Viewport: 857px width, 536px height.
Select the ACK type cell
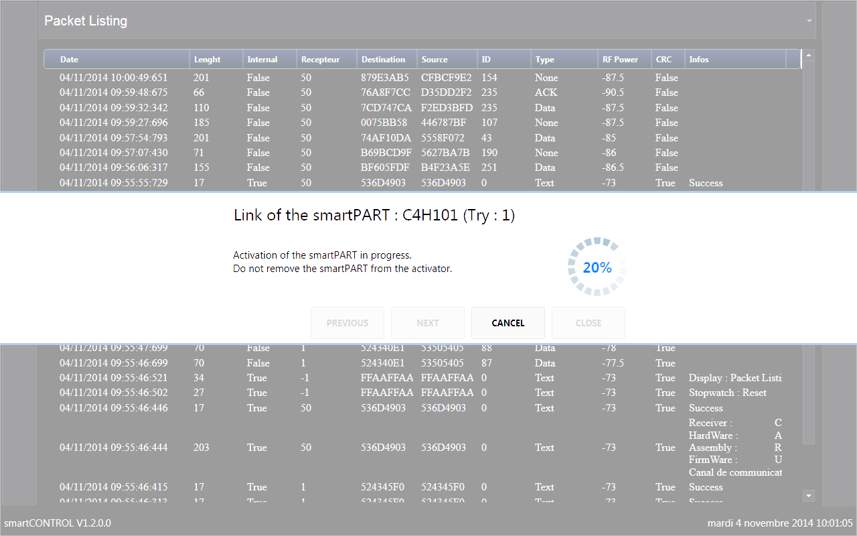(x=546, y=92)
